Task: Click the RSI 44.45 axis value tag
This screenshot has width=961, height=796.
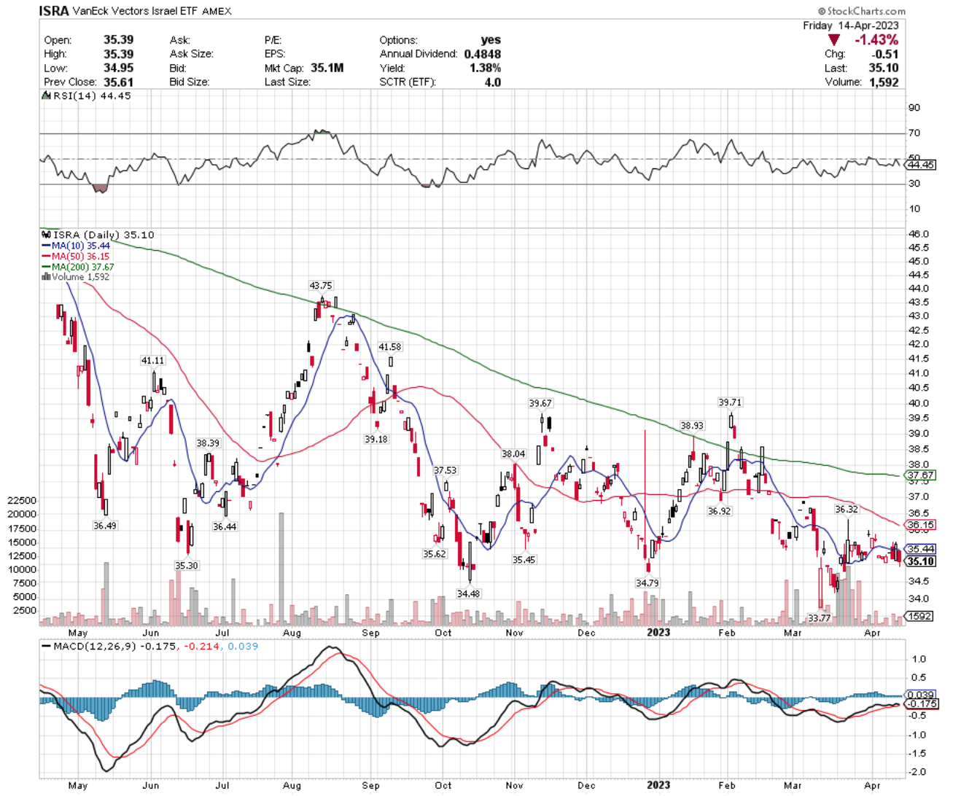Action: [921, 165]
